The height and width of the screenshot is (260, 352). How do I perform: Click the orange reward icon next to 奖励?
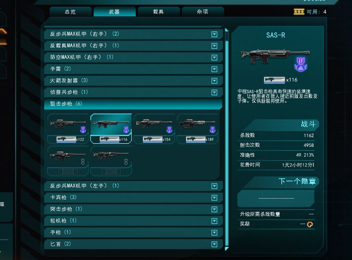point(310,224)
